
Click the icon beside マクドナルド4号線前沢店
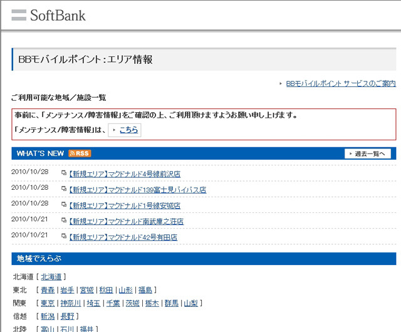pos(64,174)
